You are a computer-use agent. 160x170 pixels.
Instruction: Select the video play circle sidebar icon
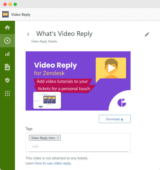(7, 41)
